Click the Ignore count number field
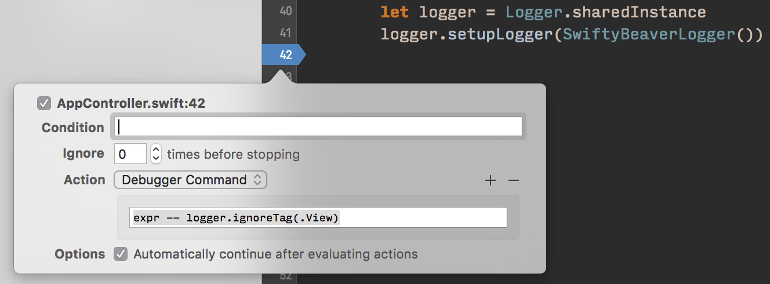This screenshot has width=770, height=284. [130, 154]
